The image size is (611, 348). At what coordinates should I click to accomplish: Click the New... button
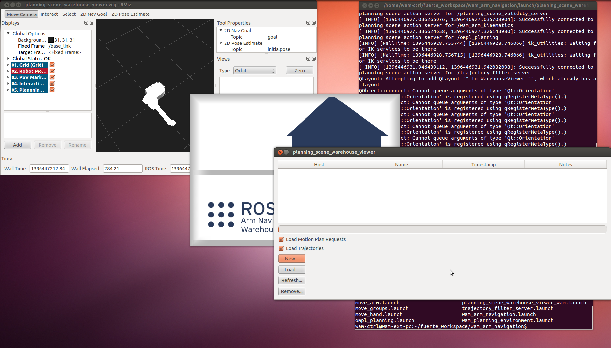[x=292, y=259]
